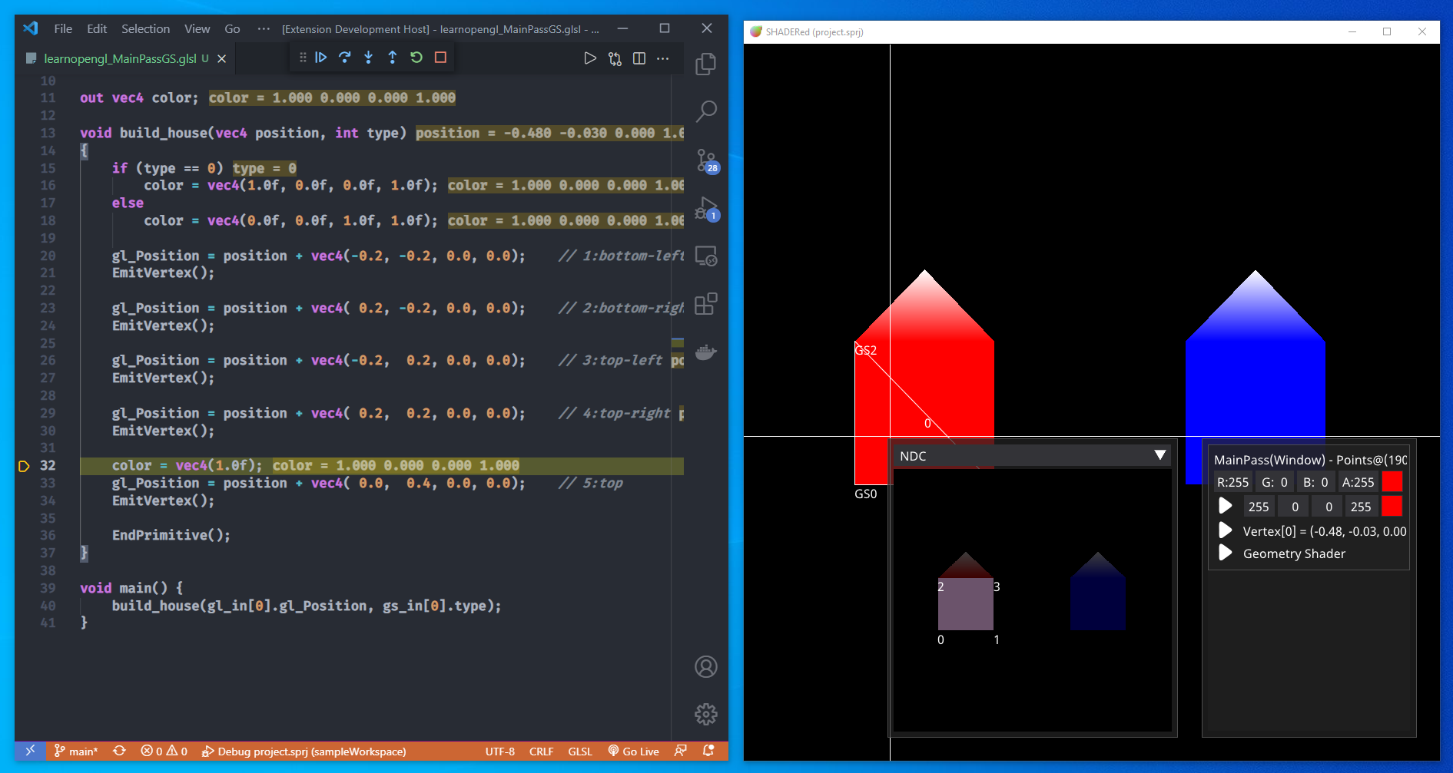This screenshot has height=773, width=1453.
Task: Open Source Control view showing 28 changes
Action: point(705,160)
